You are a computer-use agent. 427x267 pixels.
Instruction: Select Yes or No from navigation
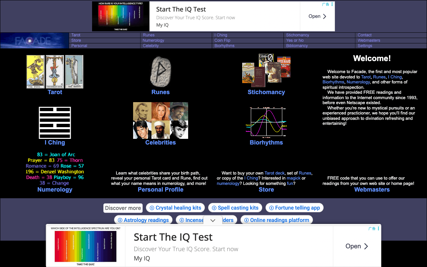pyautogui.click(x=295, y=40)
